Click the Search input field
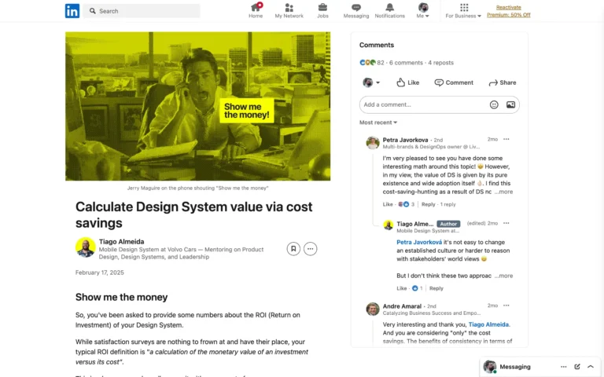Image resolution: width=604 pixels, height=377 pixels. coord(142,11)
